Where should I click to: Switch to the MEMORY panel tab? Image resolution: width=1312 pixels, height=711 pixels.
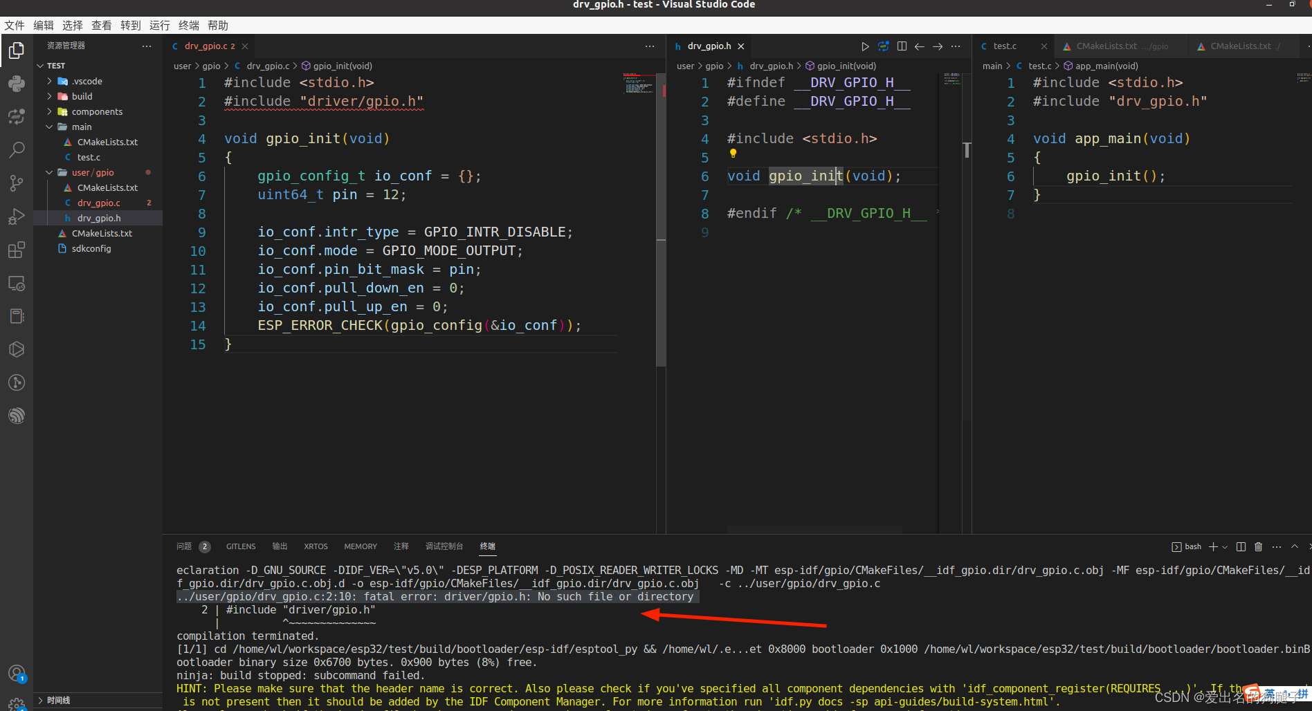tap(361, 546)
